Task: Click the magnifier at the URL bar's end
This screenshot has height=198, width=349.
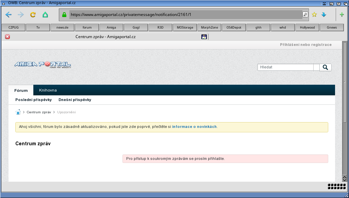Action: pyautogui.click(x=305, y=15)
